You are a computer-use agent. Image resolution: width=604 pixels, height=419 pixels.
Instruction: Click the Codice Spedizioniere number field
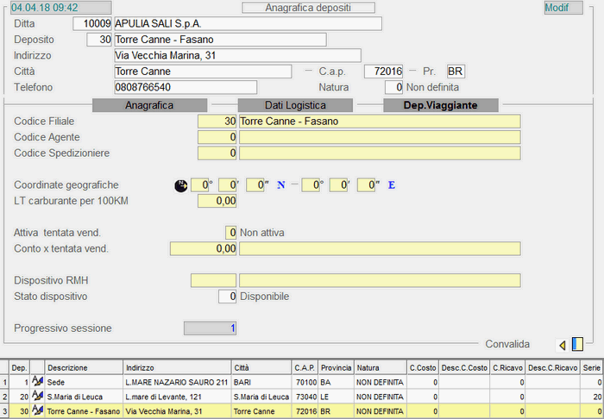(217, 153)
